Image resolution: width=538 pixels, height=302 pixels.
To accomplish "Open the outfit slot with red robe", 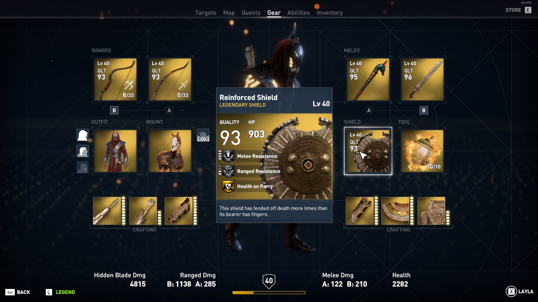I will (115, 151).
